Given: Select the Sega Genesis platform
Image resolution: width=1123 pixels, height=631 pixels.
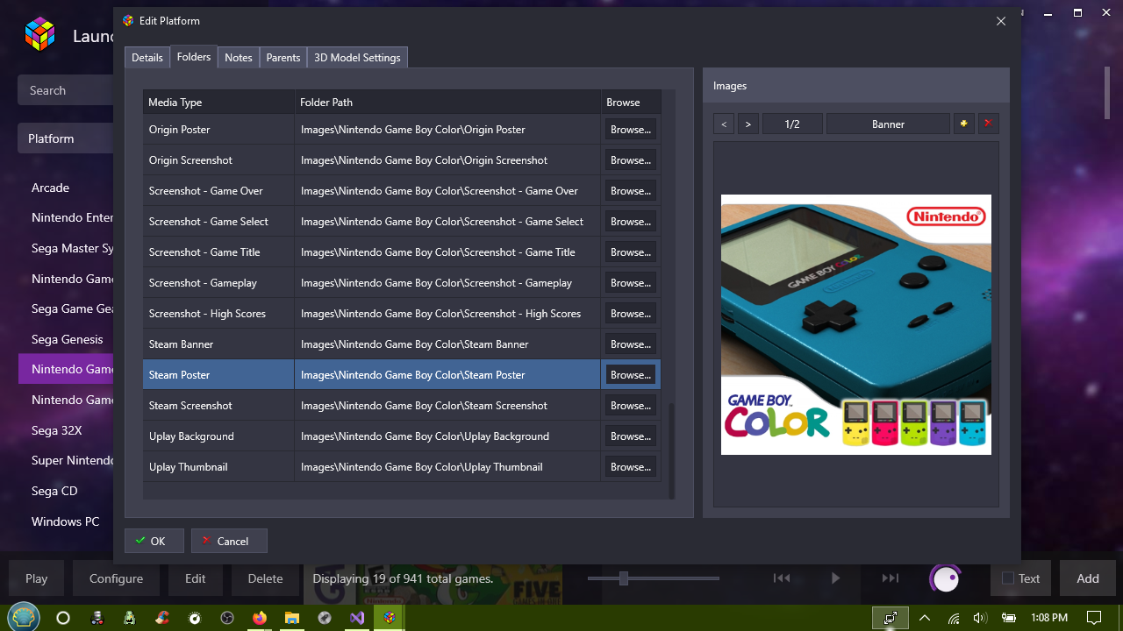Looking at the screenshot, I should click(66, 339).
